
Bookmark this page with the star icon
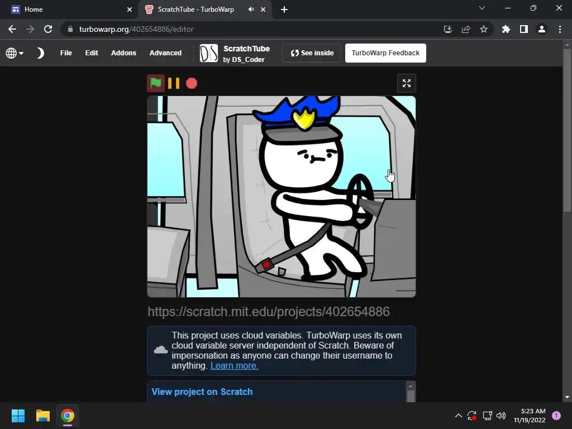(x=484, y=29)
